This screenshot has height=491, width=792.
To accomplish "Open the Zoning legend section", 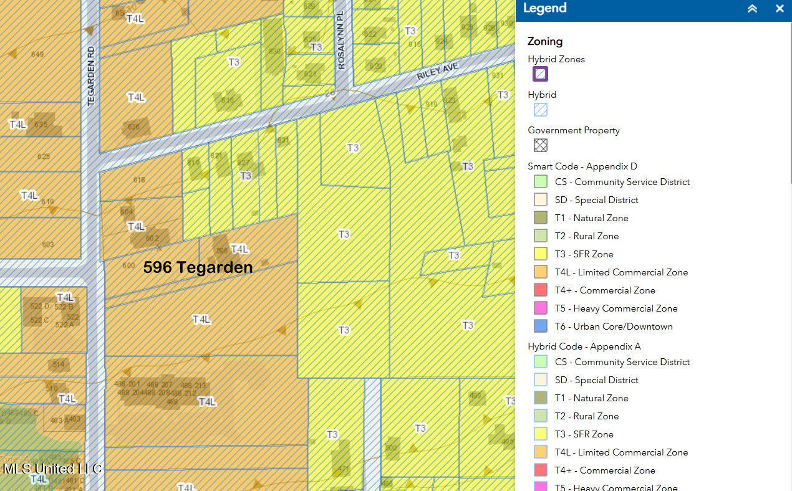I will point(545,41).
